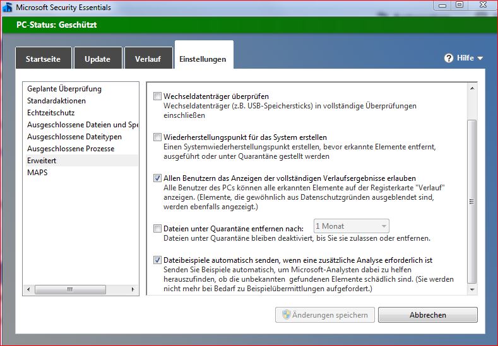The height and width of the screenshot is (346, 498).
Task: Select the Einstellungen tab
Action: pos(204,55)
